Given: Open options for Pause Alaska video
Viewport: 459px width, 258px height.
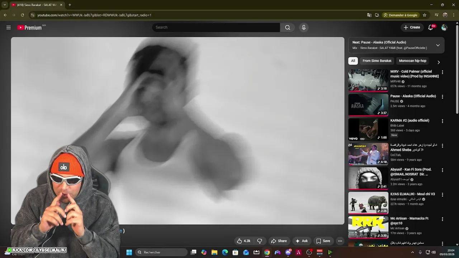Looking at the screenshot, I should point(443,97).
